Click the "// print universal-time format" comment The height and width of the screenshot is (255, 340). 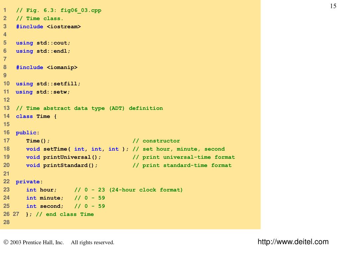coord(184,157)
